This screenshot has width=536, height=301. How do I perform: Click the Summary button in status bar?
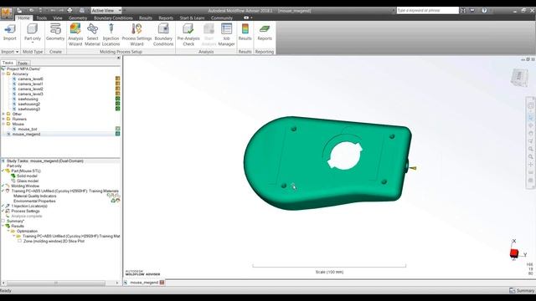point(522,290)
